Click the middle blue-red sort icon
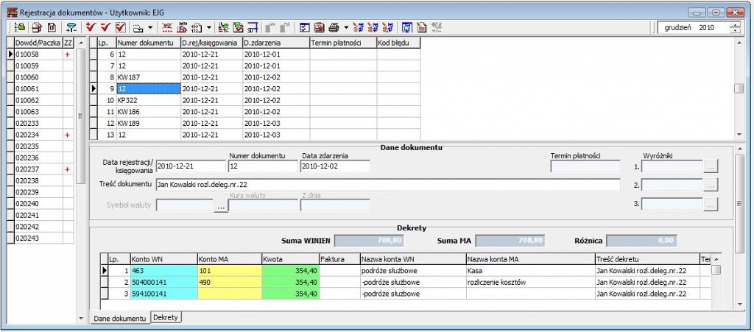Screen dimensions: 754x332 coord(373,27)
